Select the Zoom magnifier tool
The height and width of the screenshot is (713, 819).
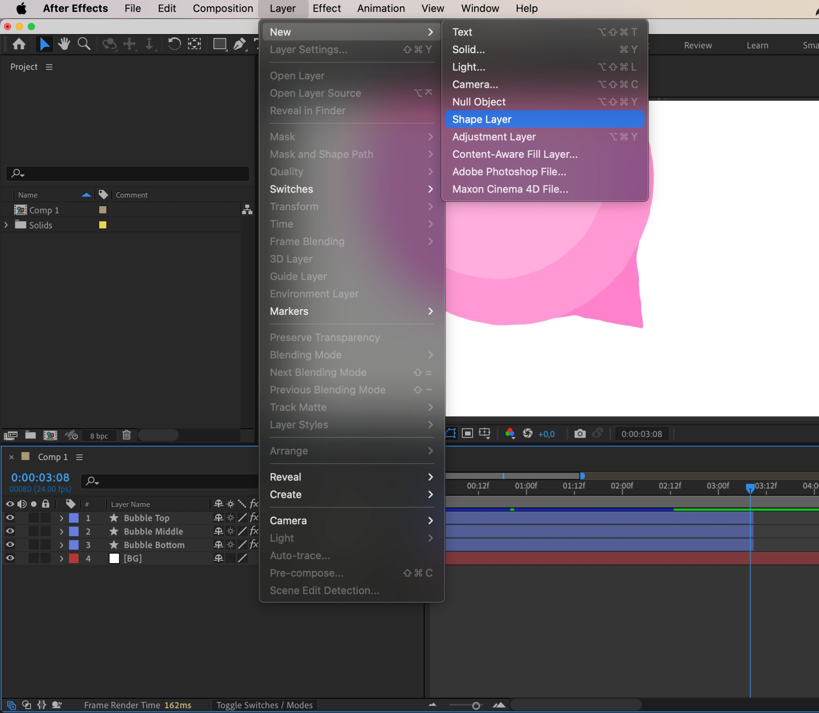pos(84,44)
